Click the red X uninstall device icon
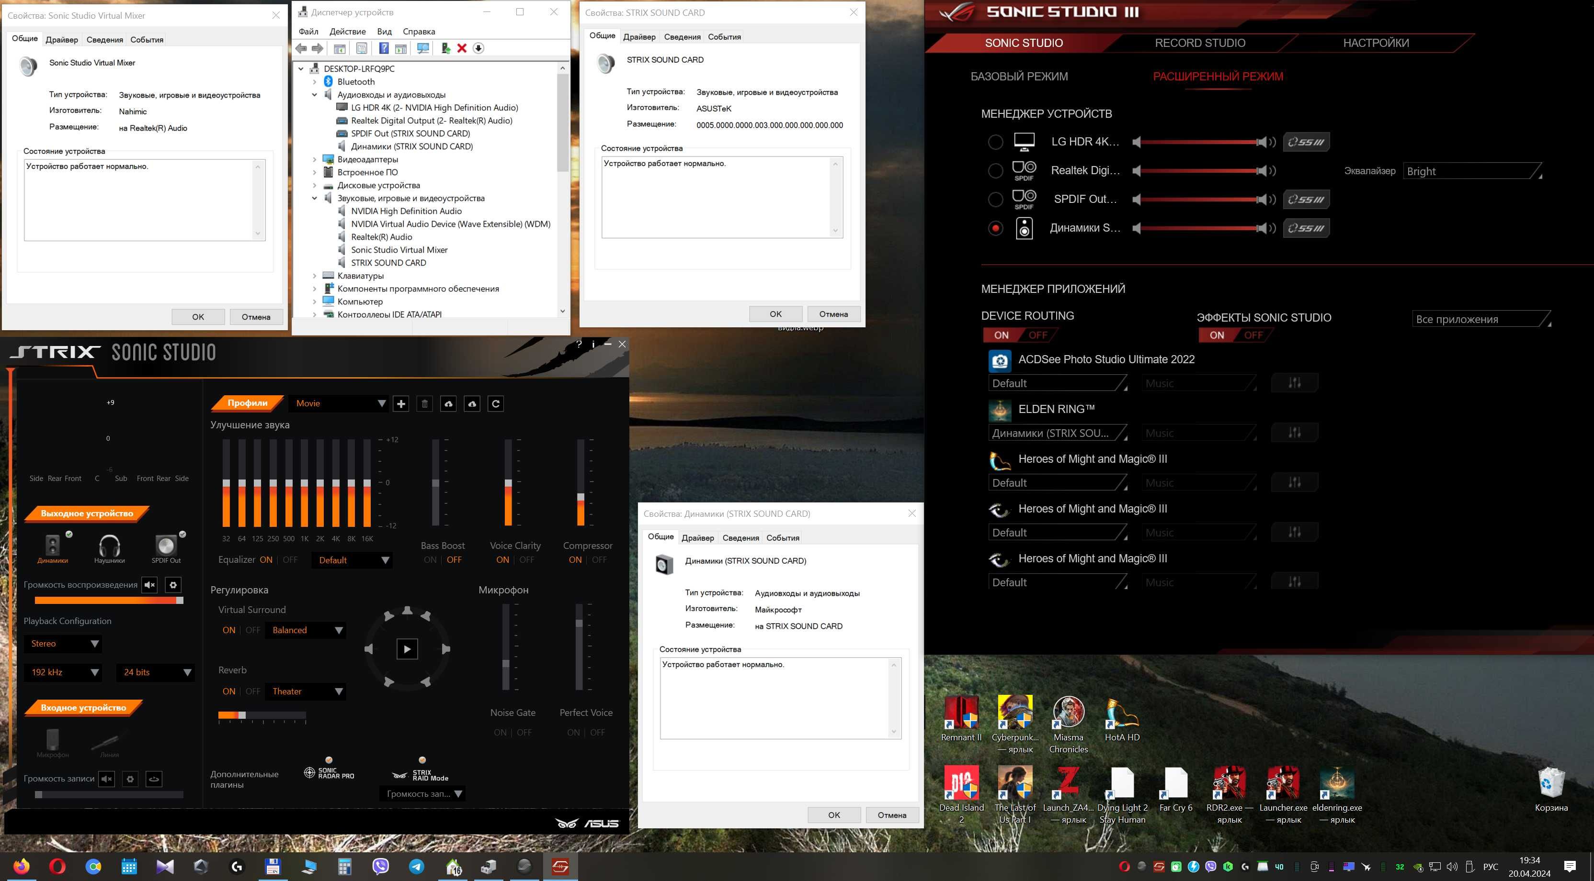Image resolution: width=1594 pixels, height=881 pixels. point(462,48)
